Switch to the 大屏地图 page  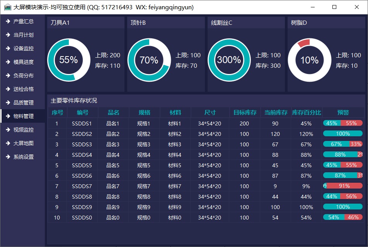23,143
